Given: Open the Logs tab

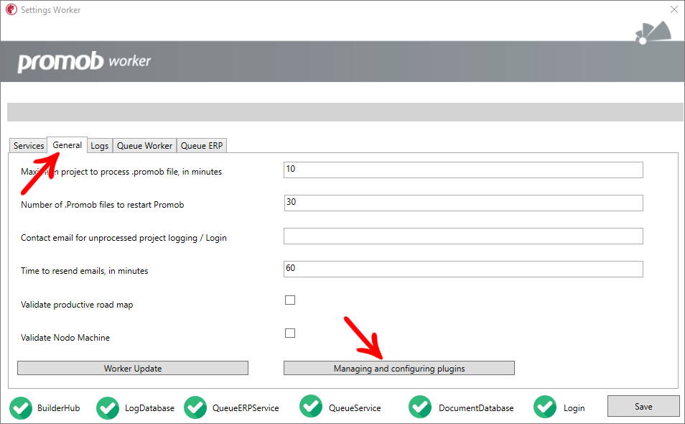Looking at the screenshot, I should pyautogui.click(x=100, y=146).
